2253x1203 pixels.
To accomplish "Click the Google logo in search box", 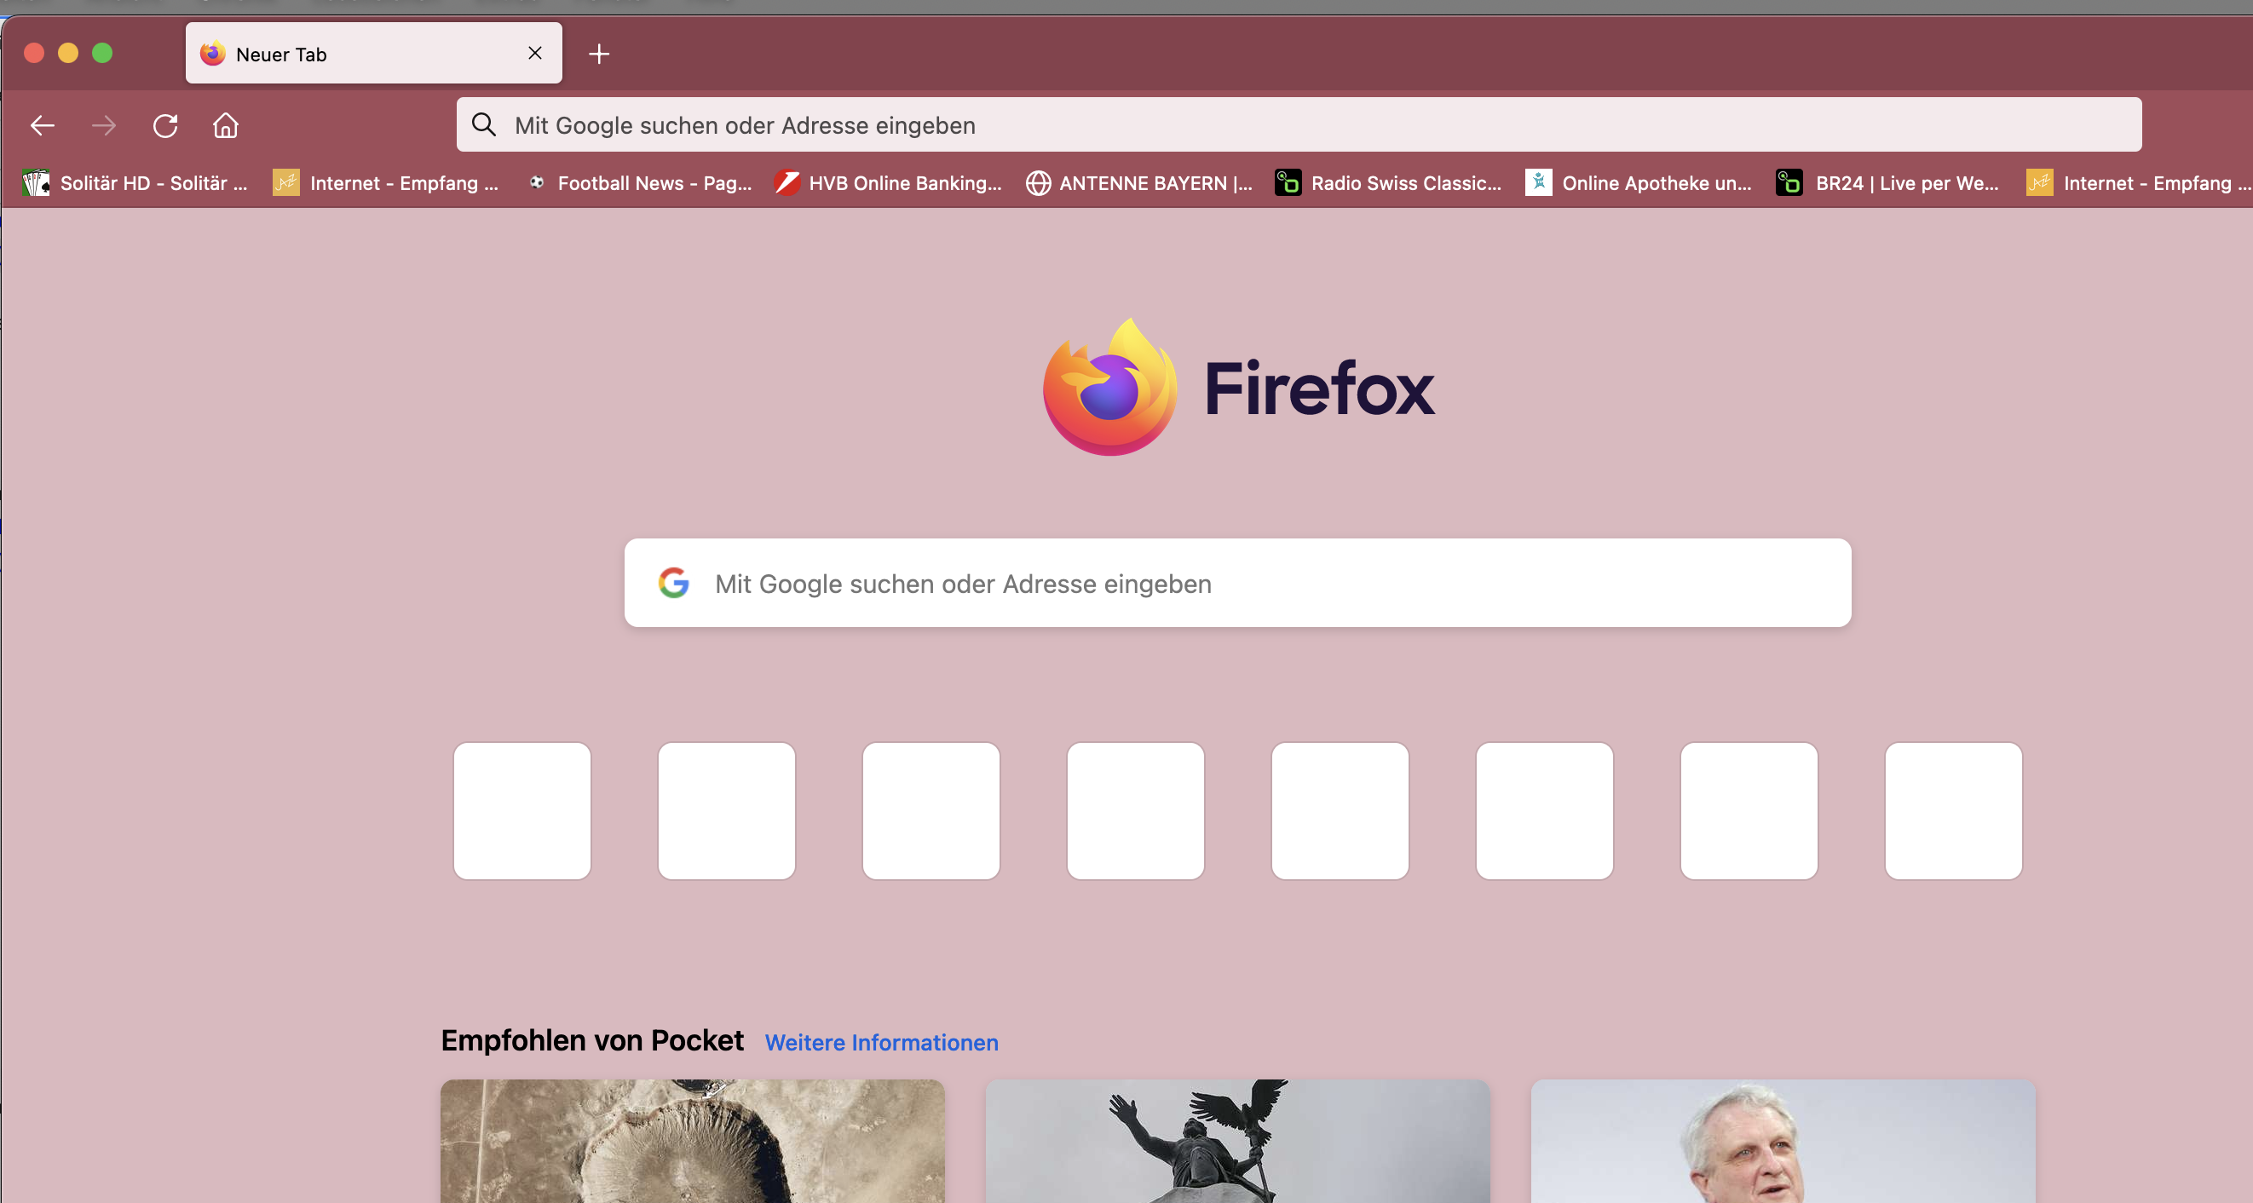I will pyautogui.click(x=673, y=583).
